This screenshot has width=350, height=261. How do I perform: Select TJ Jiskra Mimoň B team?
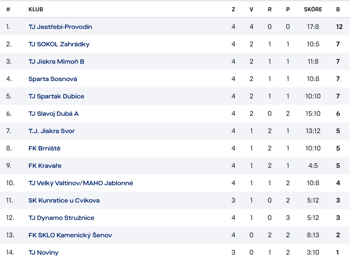[x=56, y=62]
